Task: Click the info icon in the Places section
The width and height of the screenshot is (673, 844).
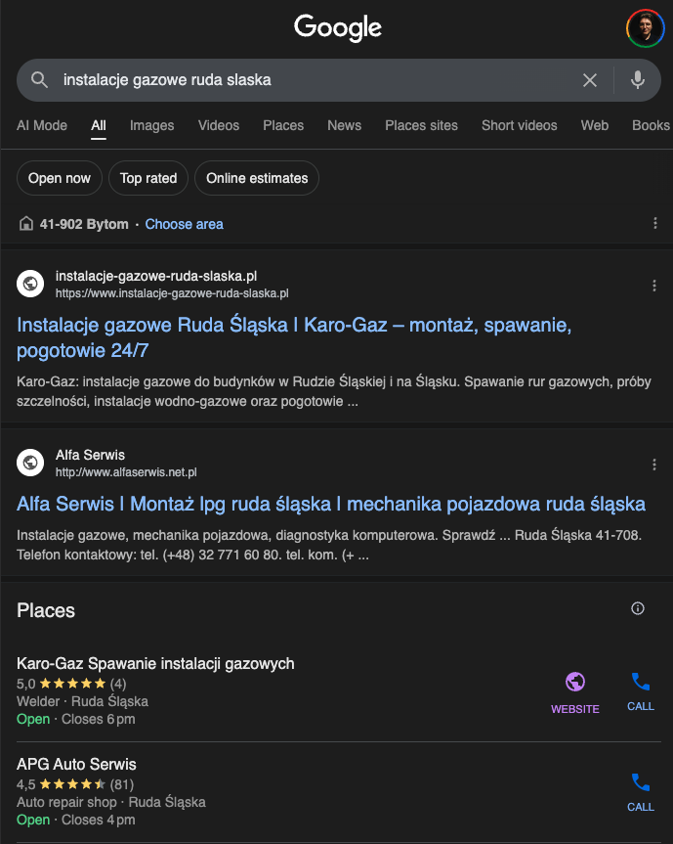Action: tap(637, 608)
